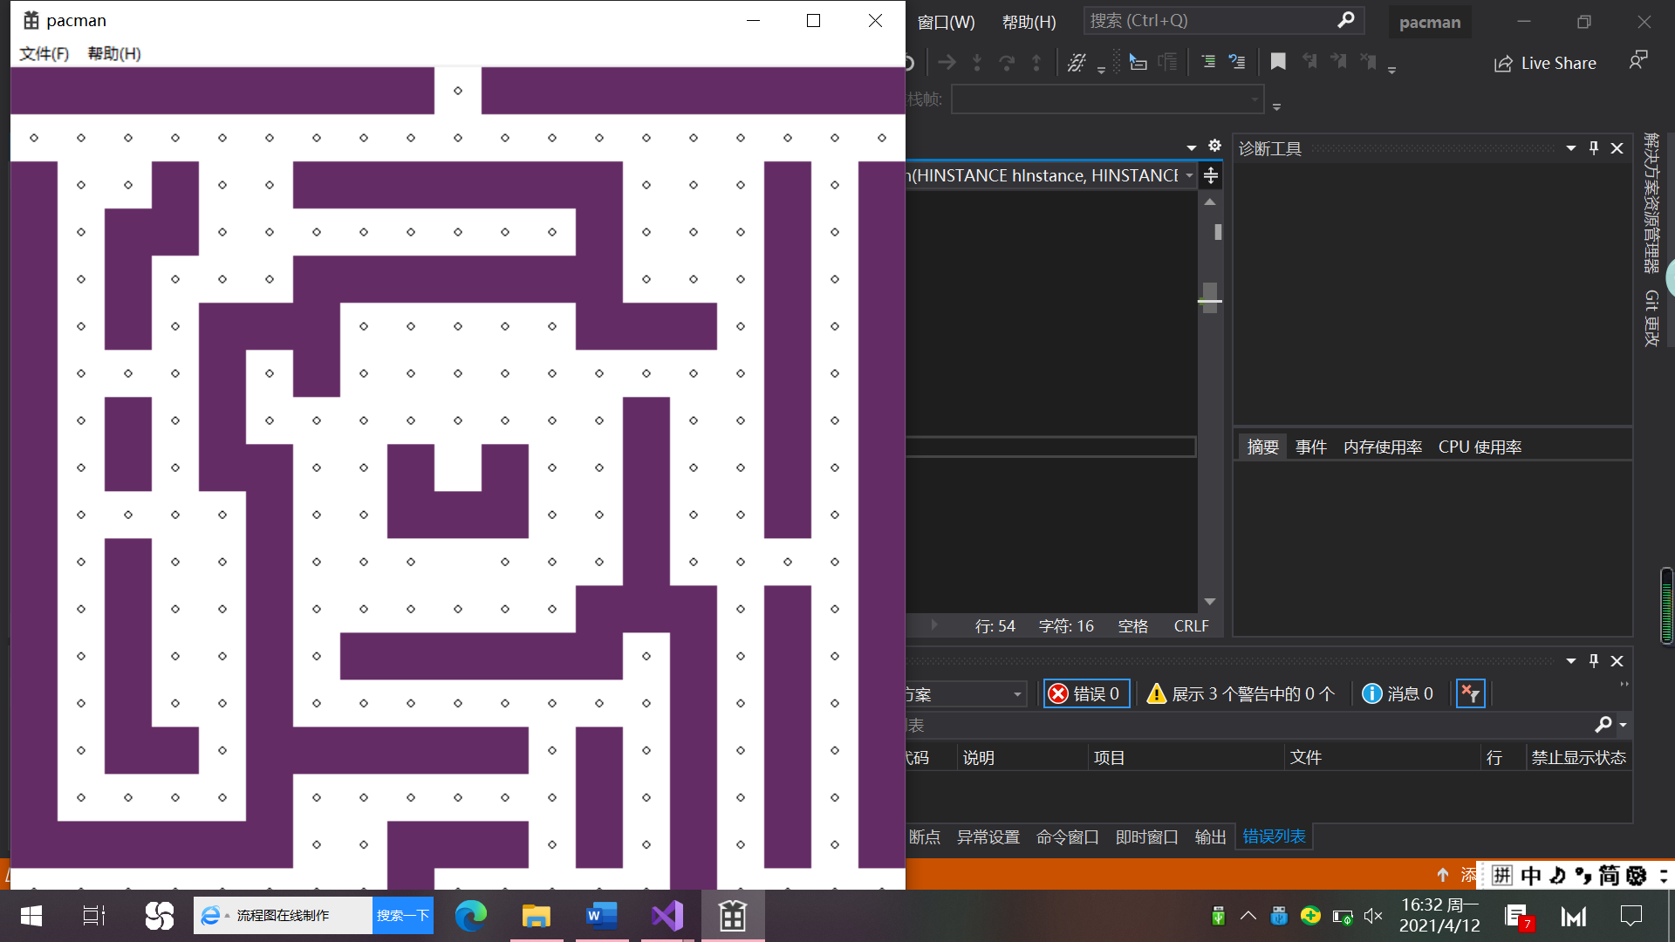This screenshot has width=1675, height=942.
Task: Click the search magnifier icon in Visual Studio
Action: (x=1346, y=20)
